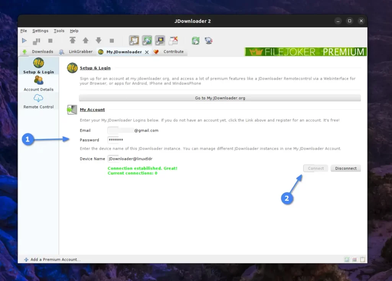
Task: Click the My logo beside Setup & Login
Action: click(x=72, y=68)
